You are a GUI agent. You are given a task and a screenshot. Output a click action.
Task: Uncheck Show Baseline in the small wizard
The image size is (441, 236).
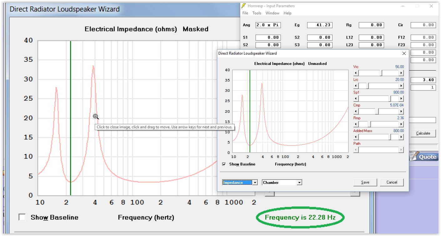[224, 164]
